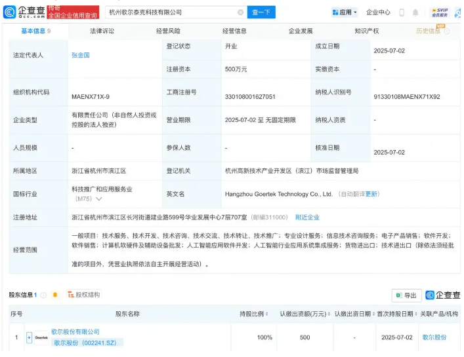Click 科技推广和应用服务业 industry text
This screenshot has height=357, width=464.
(102, 189)
